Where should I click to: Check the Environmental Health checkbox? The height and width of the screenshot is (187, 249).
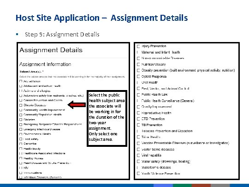(21, 134)
